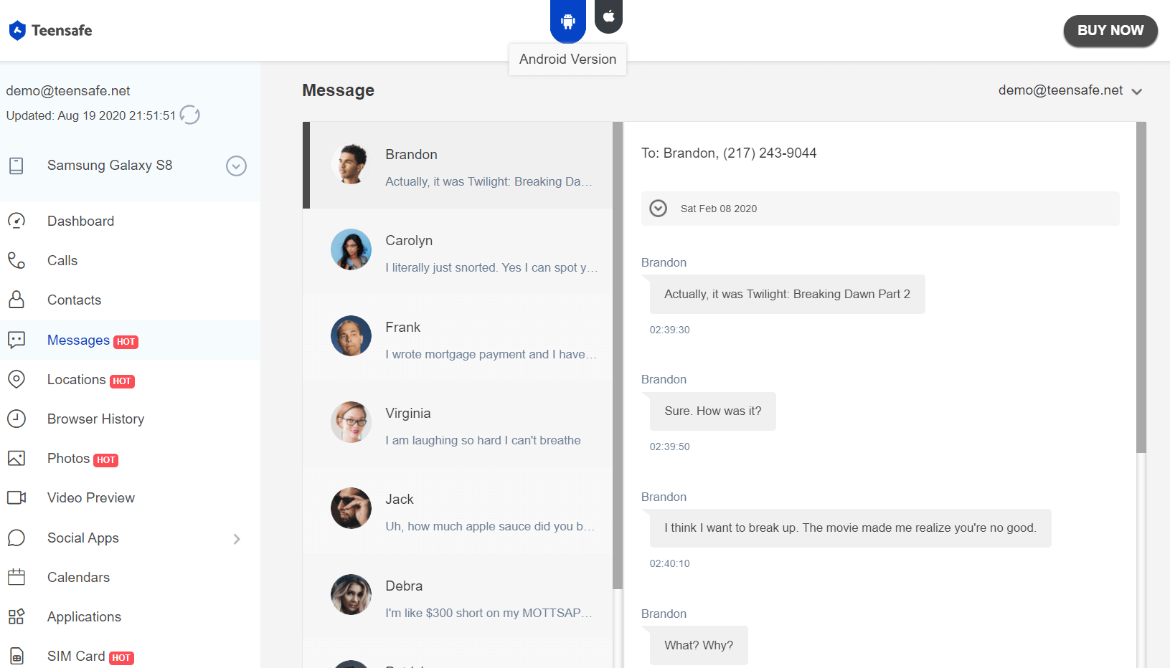Open Browser History menu item

(x=95, y=419)
